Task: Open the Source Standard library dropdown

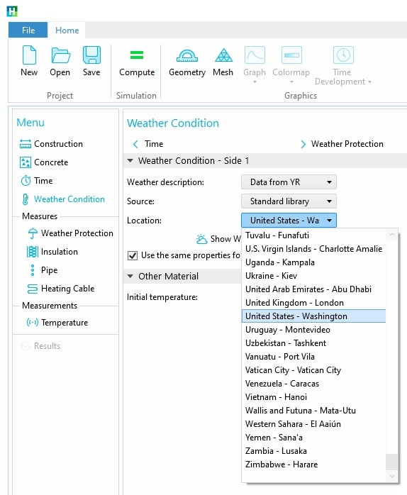Action: click(289, 201)
